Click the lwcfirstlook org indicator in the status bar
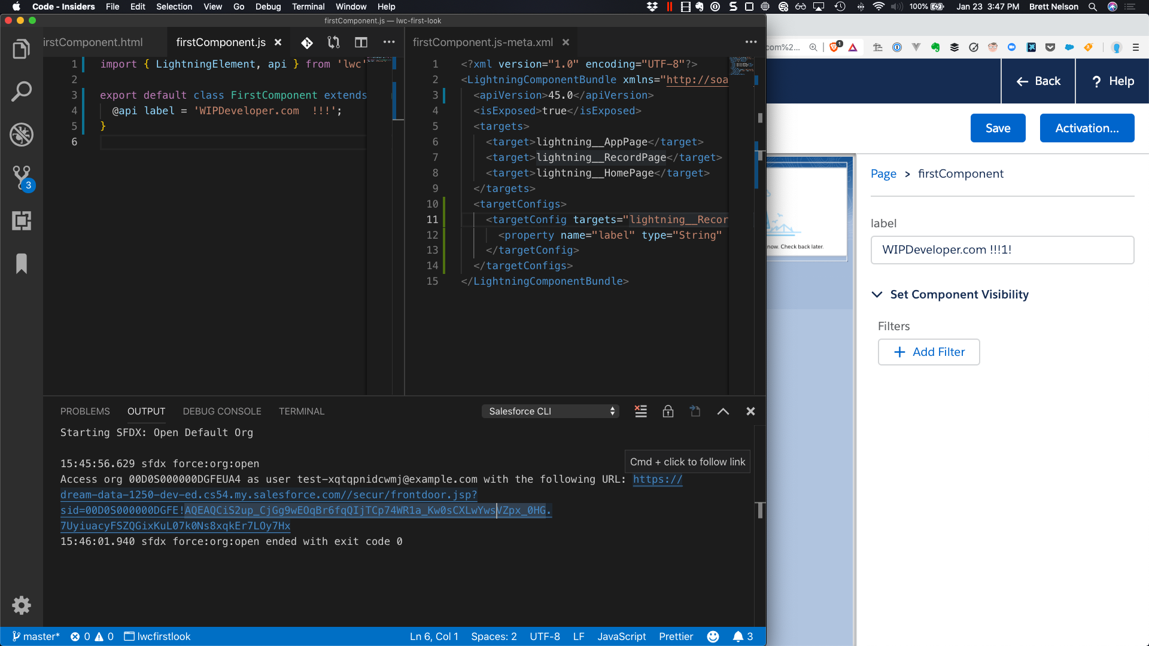 tap(157, 636)
